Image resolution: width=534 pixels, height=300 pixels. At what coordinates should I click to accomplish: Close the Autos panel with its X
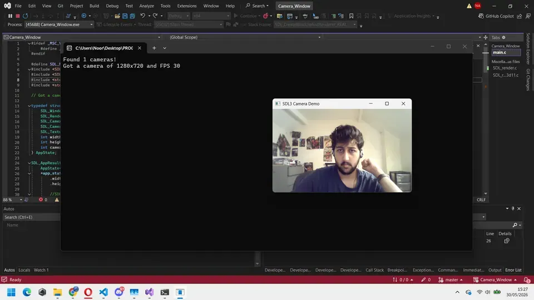point(519,208)
